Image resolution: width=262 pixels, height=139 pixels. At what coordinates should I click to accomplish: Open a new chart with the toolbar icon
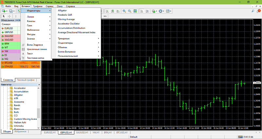(4, 11)
